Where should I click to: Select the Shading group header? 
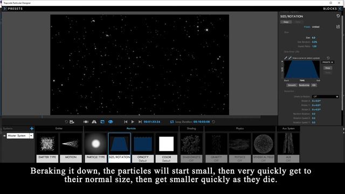(x=191, y=128)
